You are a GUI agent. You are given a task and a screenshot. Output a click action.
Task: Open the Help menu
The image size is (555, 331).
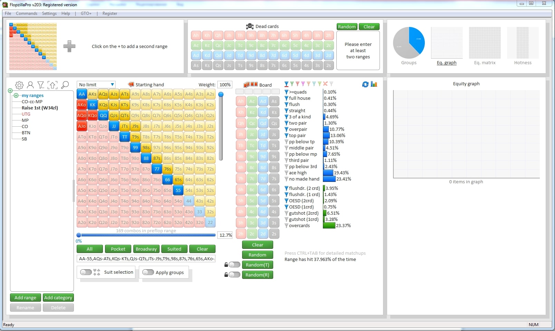point(66,13)
